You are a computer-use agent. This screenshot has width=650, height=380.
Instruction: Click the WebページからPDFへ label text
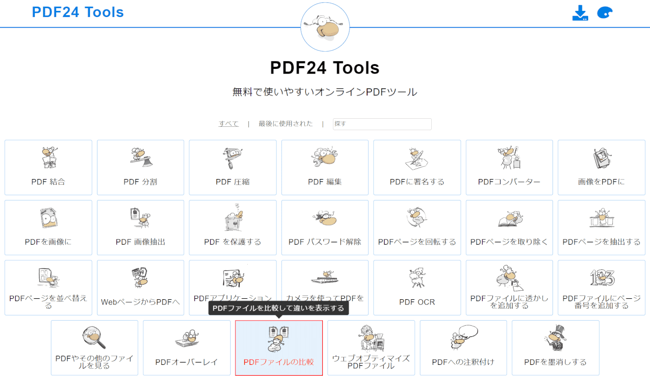pos(140,302)
